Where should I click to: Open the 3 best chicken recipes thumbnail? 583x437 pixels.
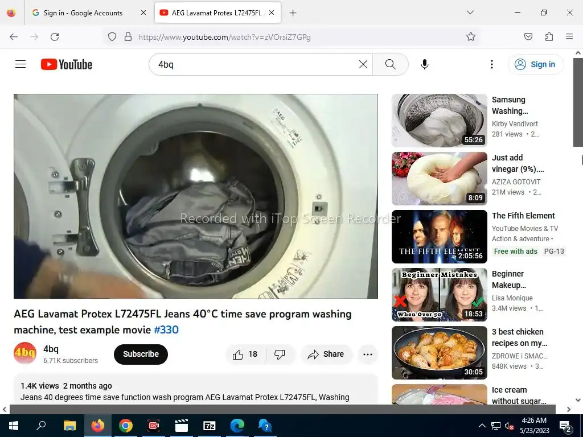coord(440,352)
